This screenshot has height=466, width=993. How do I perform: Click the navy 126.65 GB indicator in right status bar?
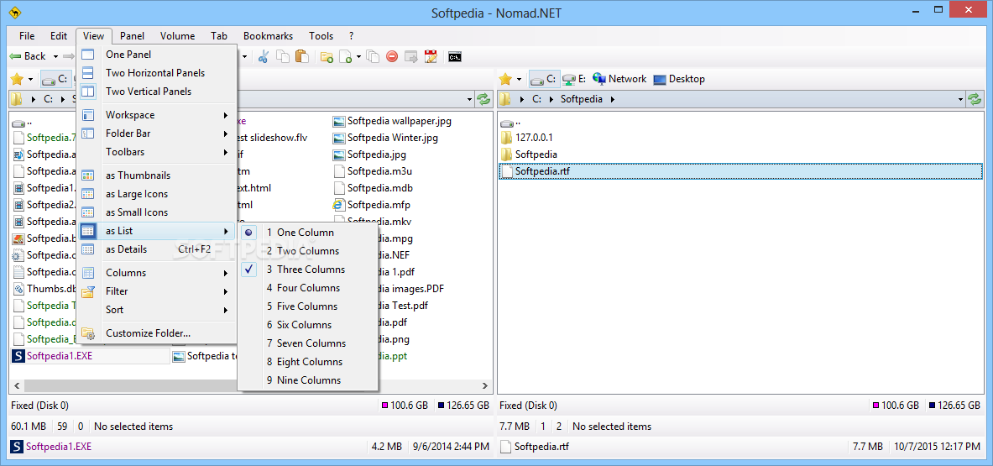coord(955,406)
